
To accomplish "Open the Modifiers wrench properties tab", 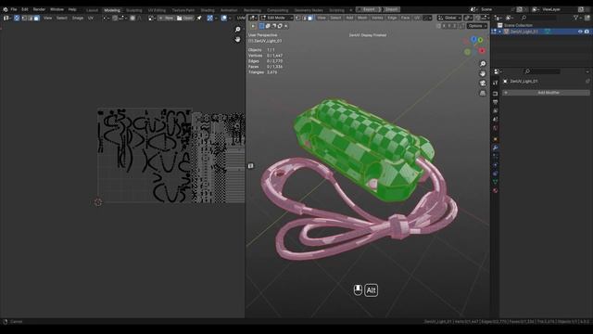I will click(x=496, y=148).
